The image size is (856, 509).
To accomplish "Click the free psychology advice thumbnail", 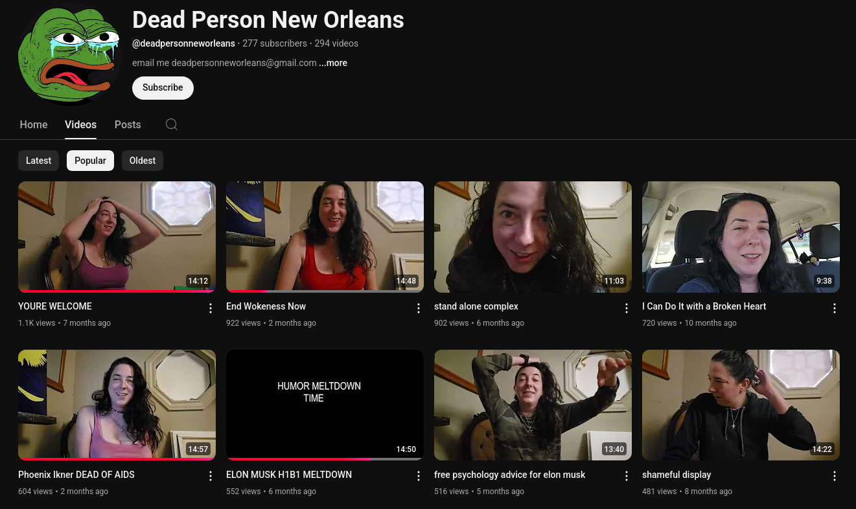I will tap(533, 405).
